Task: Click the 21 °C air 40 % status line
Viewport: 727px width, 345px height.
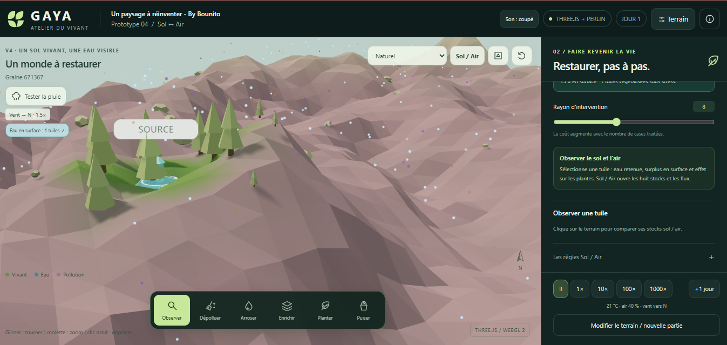Action: click(x=636, y=306)
